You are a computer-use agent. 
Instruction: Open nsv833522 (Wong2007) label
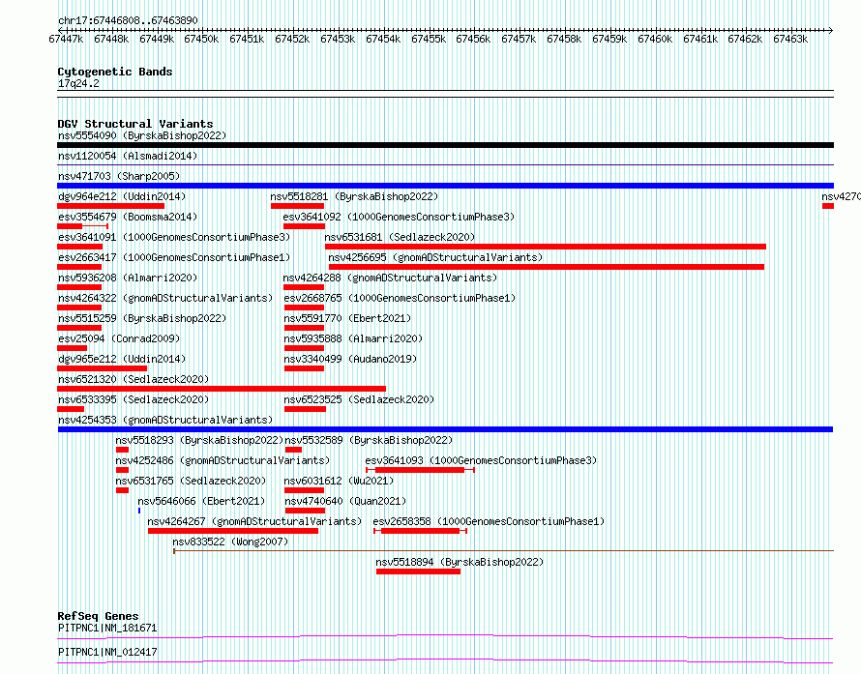coord(230,542)
